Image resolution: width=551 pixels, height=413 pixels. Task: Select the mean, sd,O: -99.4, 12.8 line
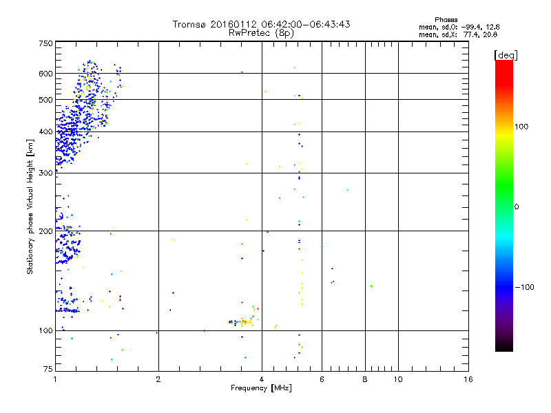click(x=459, y=28)
